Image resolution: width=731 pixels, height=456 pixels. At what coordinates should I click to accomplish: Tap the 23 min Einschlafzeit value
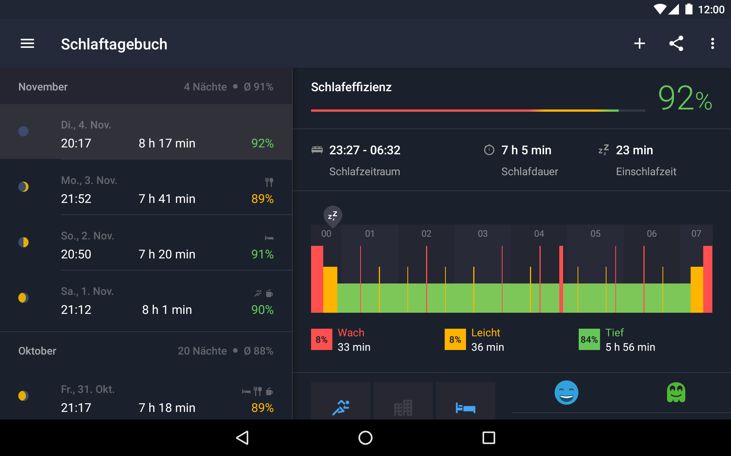pos(634,150)
